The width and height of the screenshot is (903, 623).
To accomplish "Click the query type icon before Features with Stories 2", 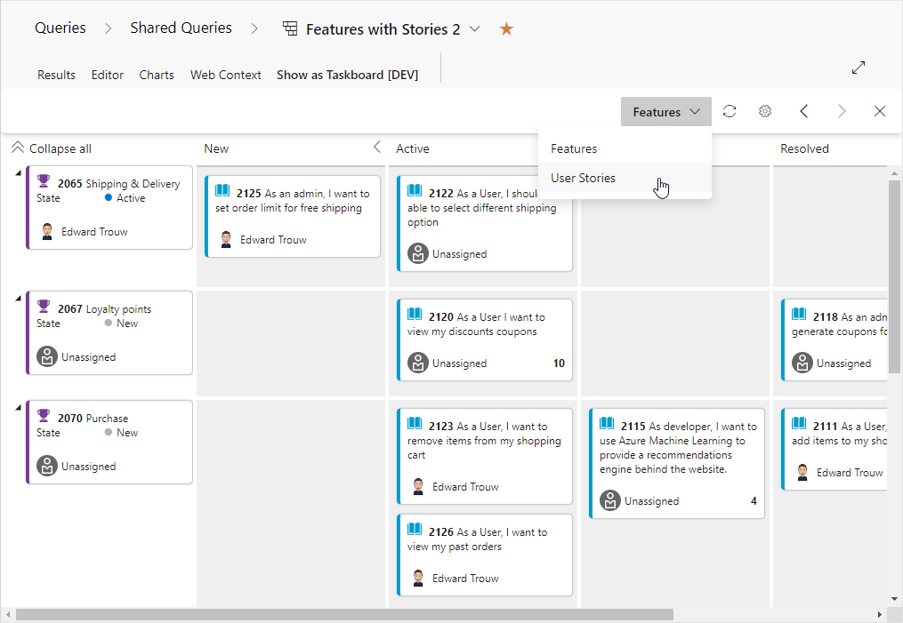I will click(290, 28).
